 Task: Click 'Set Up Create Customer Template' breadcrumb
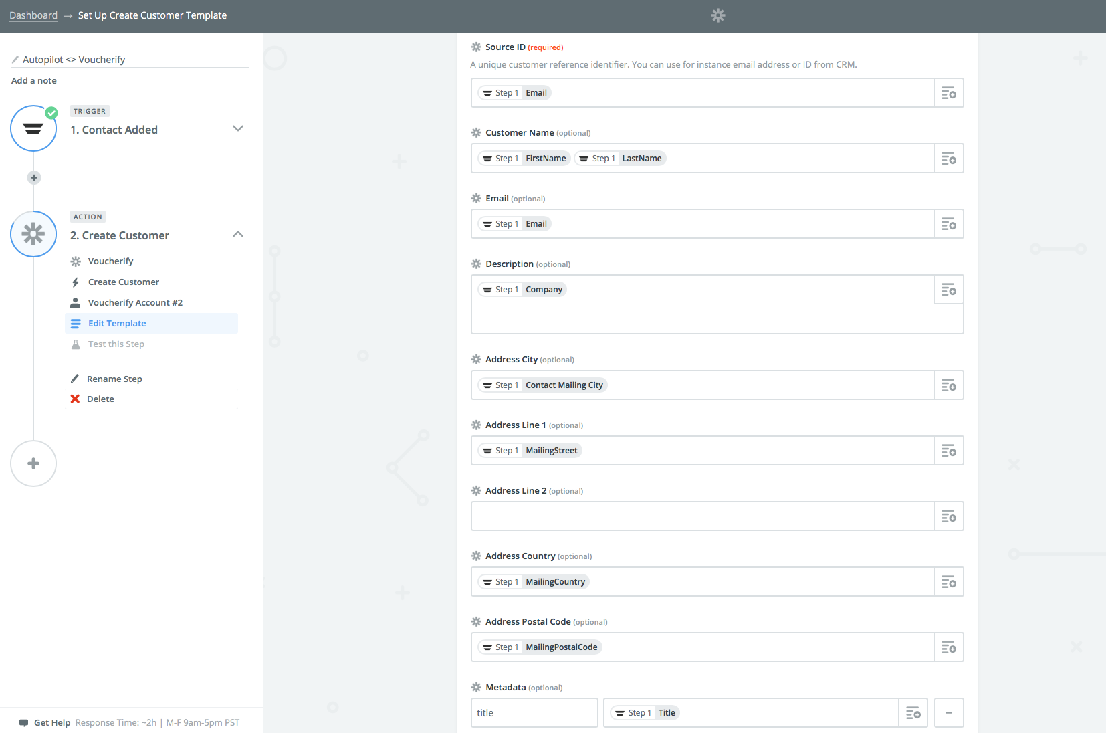(152, 15)
